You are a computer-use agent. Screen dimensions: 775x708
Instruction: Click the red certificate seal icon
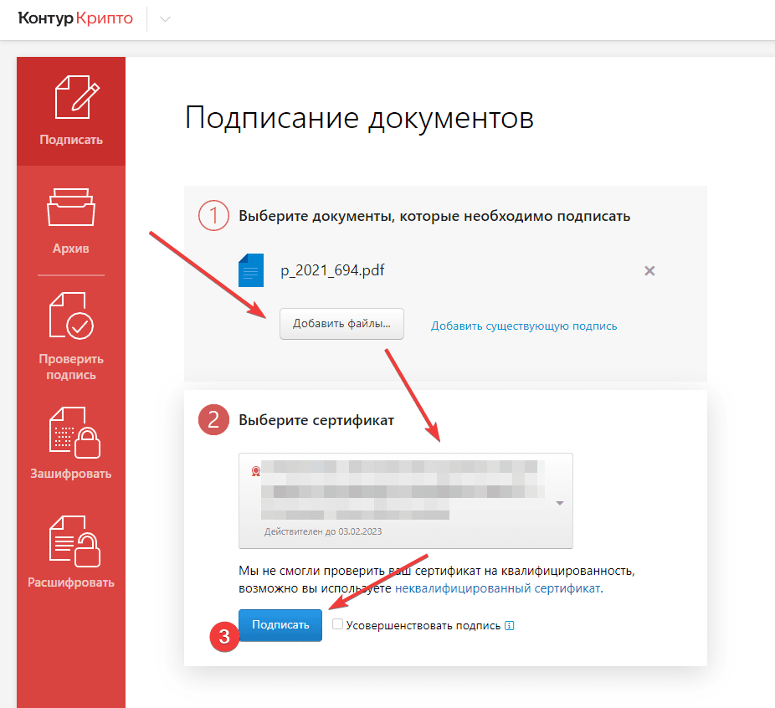254,471
